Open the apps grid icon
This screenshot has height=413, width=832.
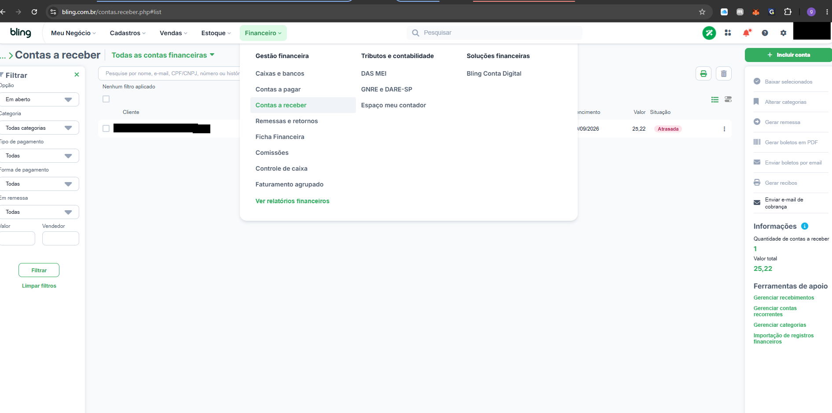pos(728,33)
